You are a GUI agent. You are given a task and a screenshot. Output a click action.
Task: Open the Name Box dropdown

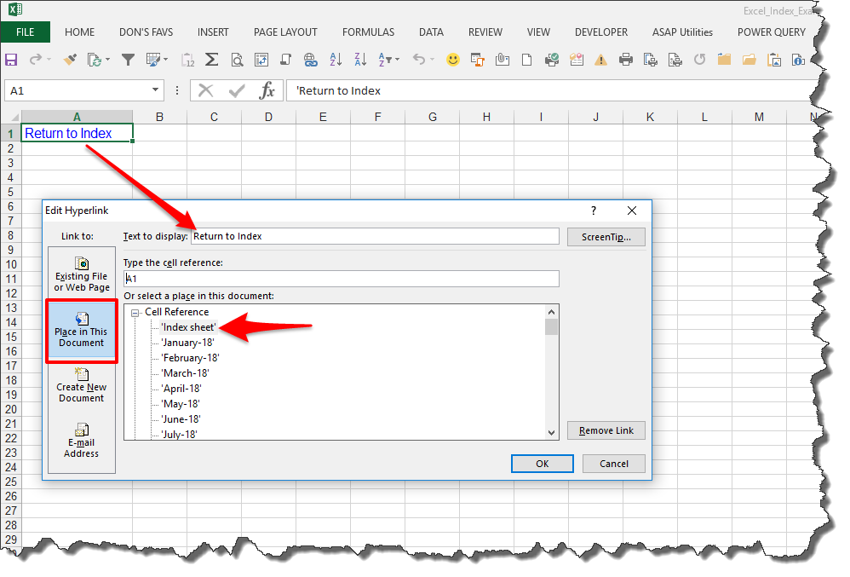(x=156, y=89)
